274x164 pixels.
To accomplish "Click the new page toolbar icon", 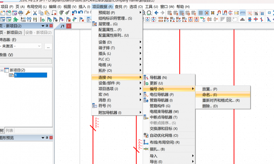I will point(3,13).
